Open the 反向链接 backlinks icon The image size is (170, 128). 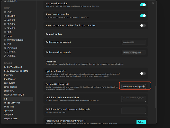5,20
